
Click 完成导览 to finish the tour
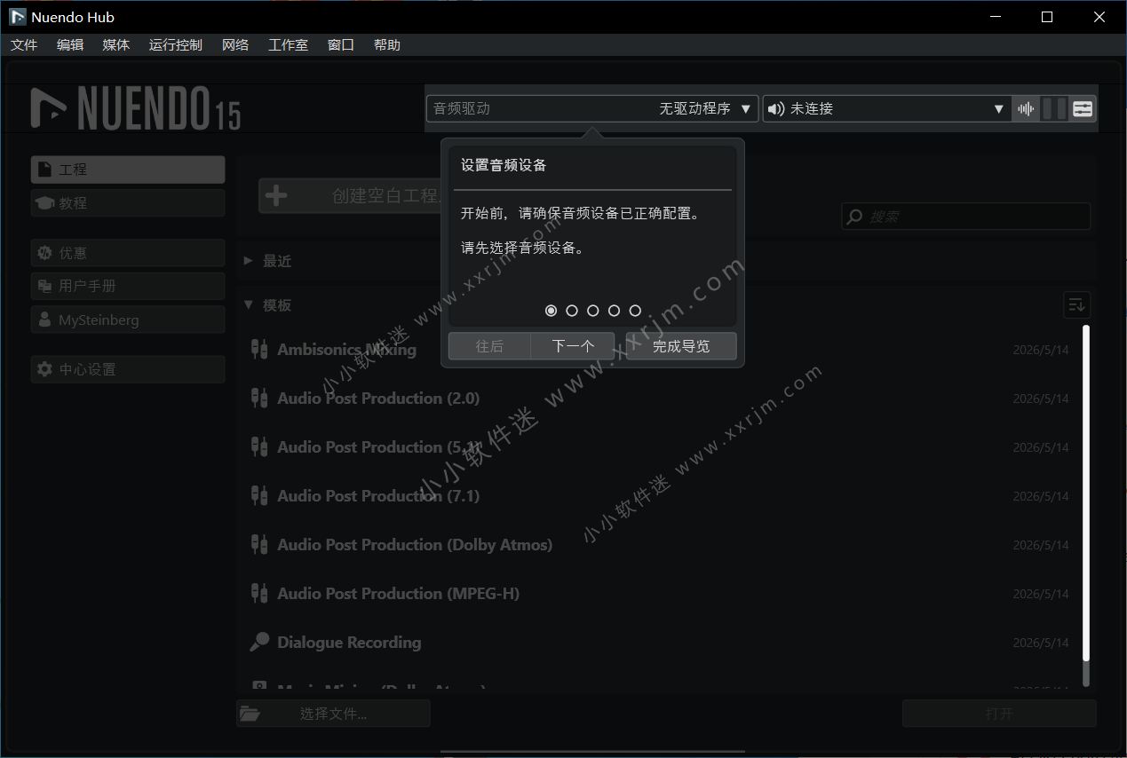pyautogui.click(x=681, y=346)
